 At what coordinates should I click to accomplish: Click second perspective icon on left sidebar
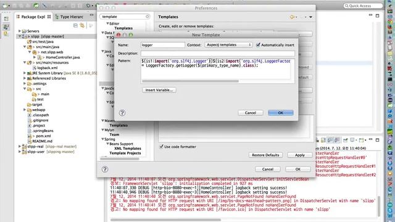click(6, 27)
